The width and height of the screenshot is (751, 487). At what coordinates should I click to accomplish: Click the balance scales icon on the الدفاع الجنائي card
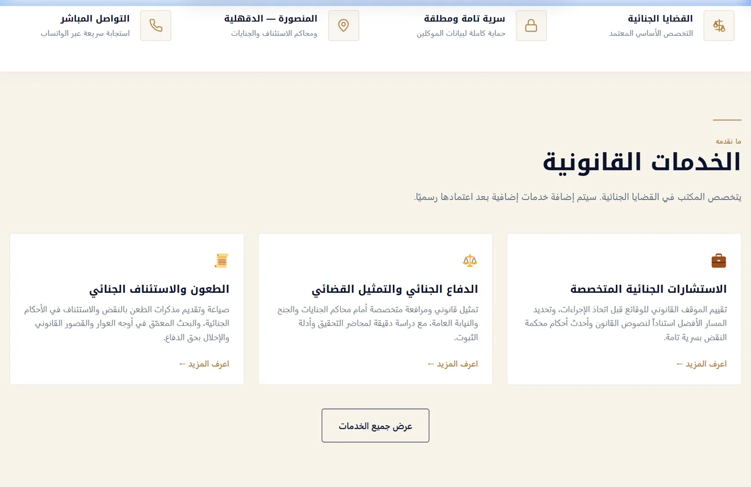470,261
